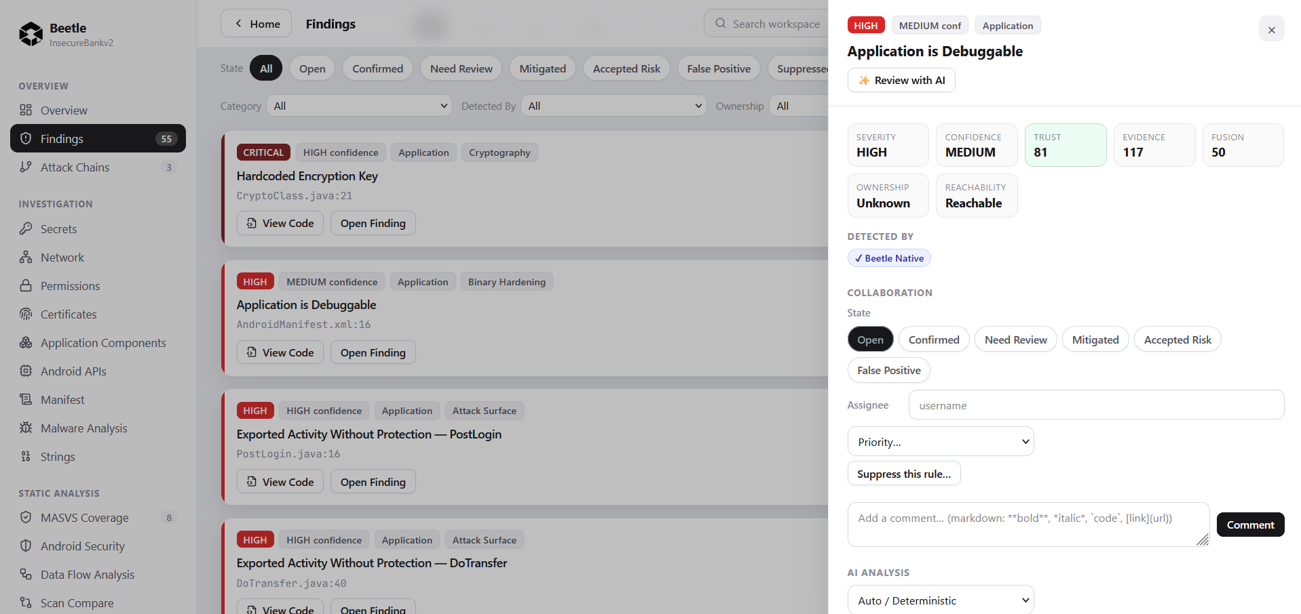Click the Attack Chains branch icon
Screen dimensions: 1301x614
(26, 167)
